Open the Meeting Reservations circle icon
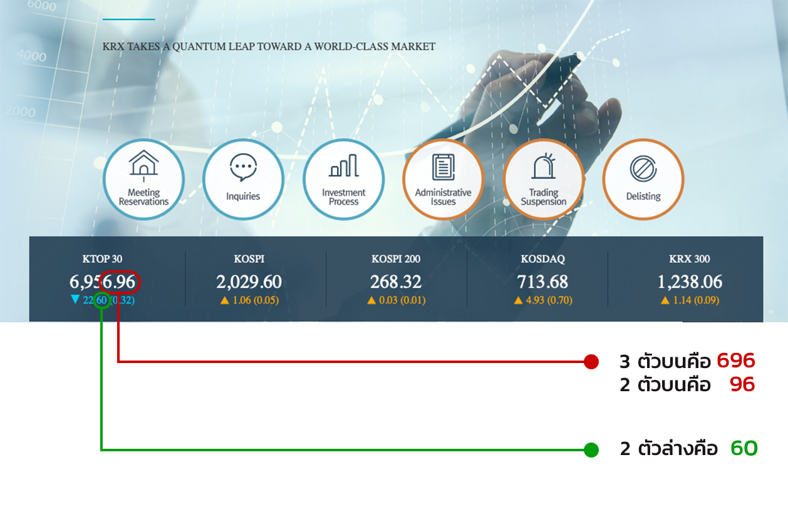788x507 pixels. pyautogui.click(x=143, y=180)
